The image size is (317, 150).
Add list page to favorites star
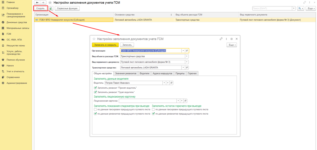tap(50, 3)
